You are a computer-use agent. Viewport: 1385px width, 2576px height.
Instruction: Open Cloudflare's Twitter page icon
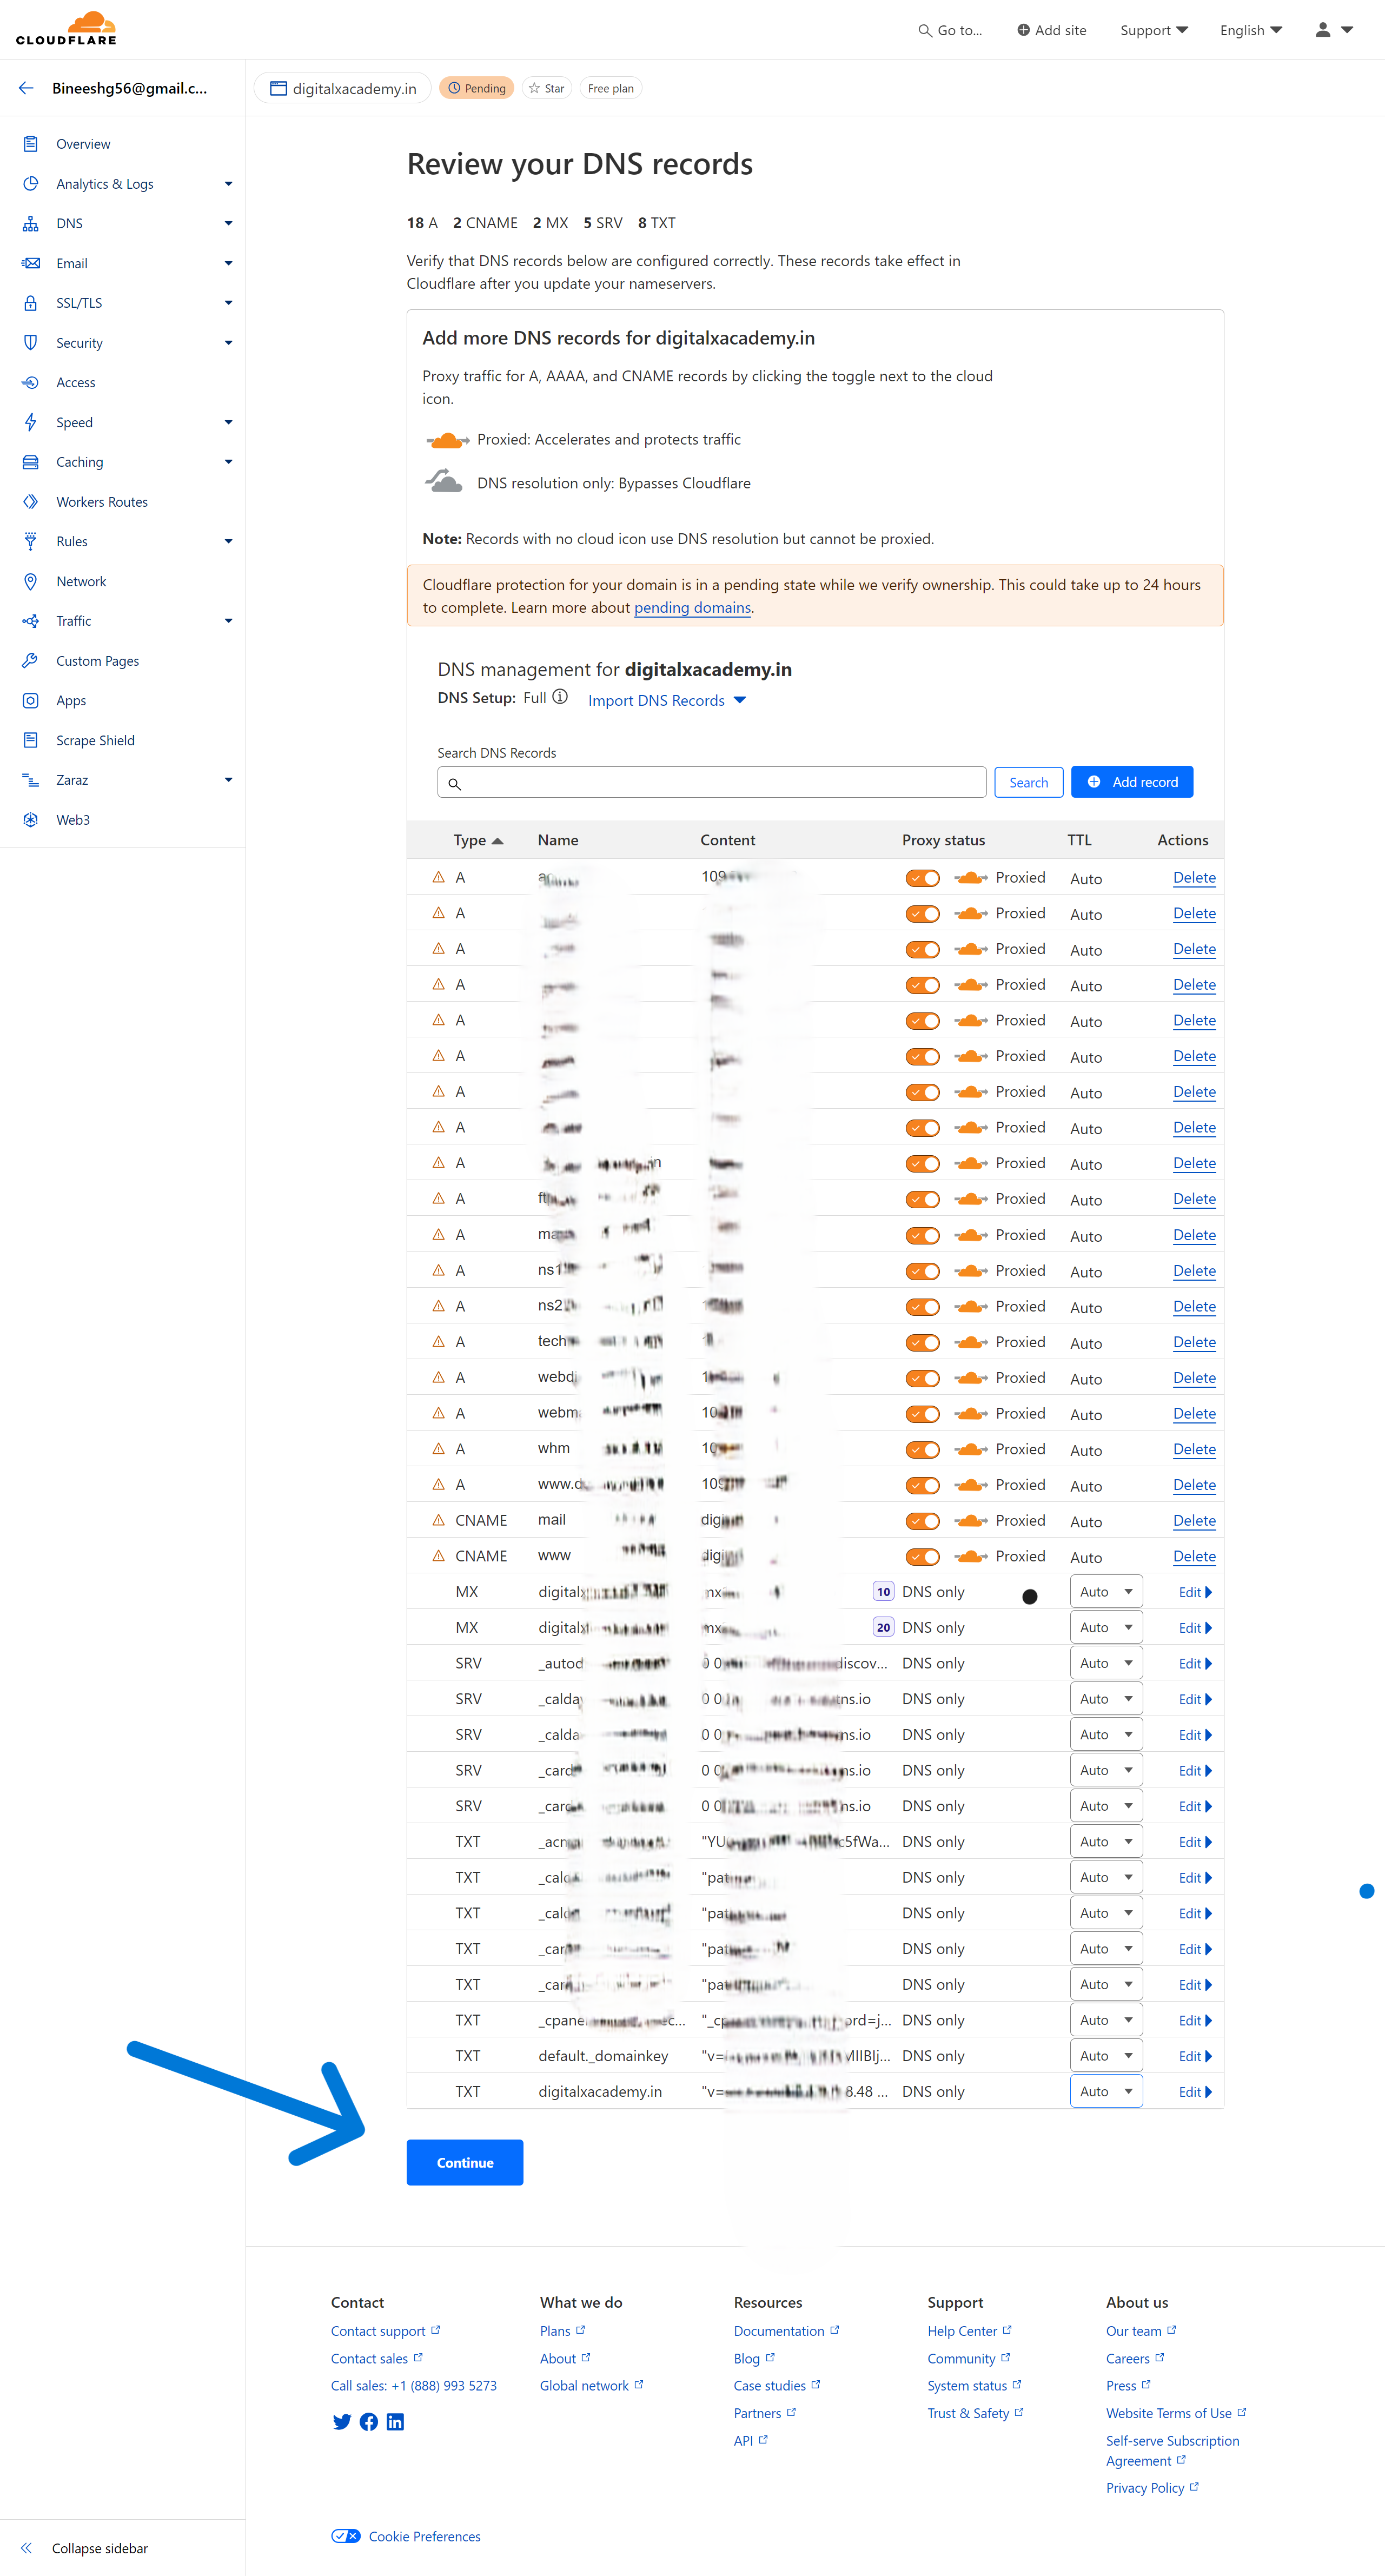pyautogui.click(x=342, y=2421)
